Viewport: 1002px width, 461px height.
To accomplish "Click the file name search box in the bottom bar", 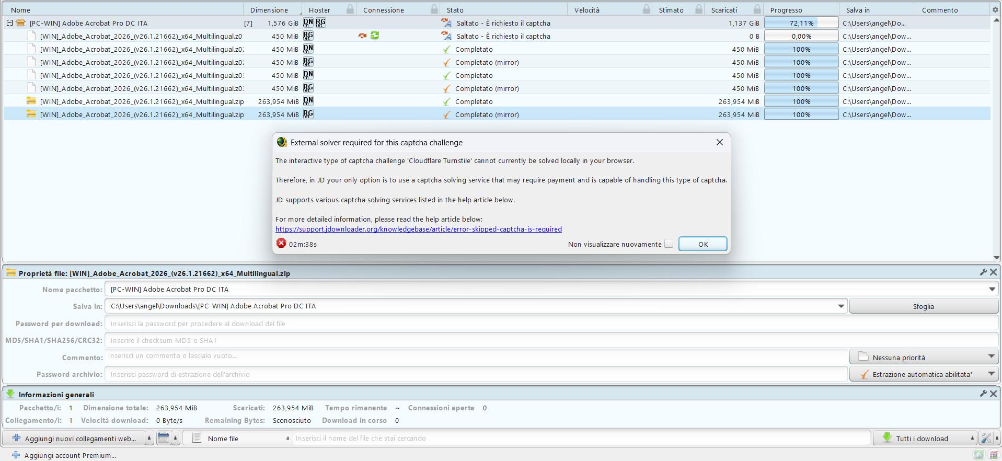I will tap(582, 438).
